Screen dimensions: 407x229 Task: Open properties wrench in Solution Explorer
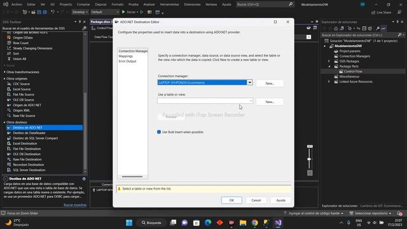[378, 29]
